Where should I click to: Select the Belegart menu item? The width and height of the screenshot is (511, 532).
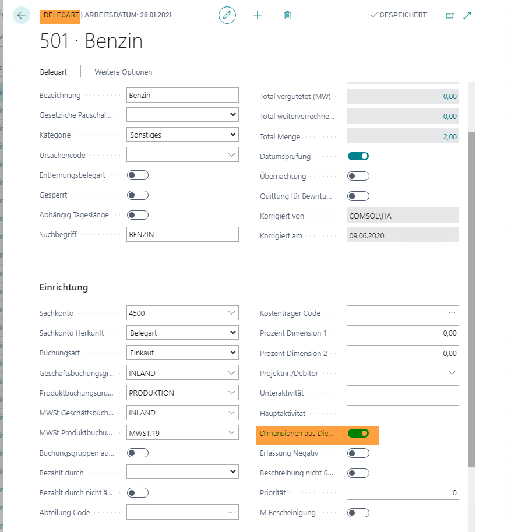[x=53, y=72]
